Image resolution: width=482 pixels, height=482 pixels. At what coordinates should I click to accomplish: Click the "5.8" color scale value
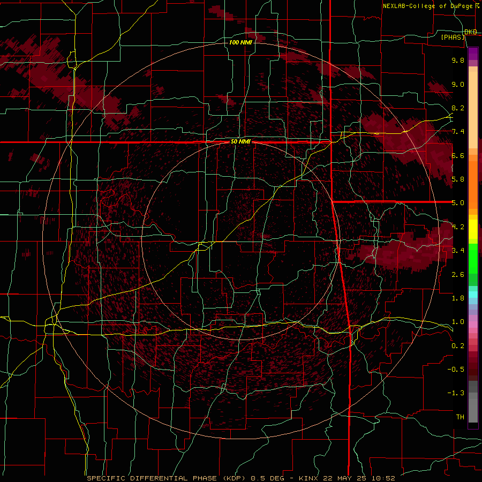458,179
